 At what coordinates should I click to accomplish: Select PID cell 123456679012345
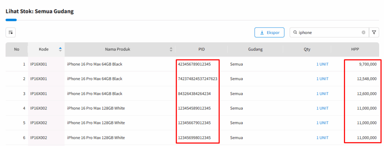tap(194, 123)
